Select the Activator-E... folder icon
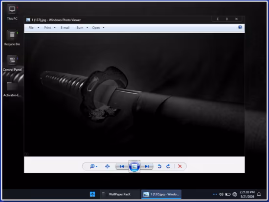Viewport: 269px width, 202px height. 12,89
